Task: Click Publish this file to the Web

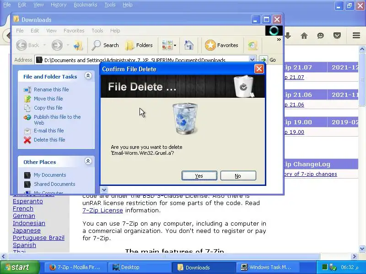Action: (x=58, y=120)
